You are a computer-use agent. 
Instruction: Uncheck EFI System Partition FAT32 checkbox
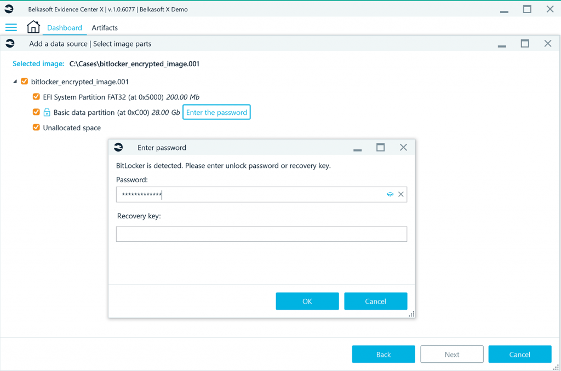[36, 97]
